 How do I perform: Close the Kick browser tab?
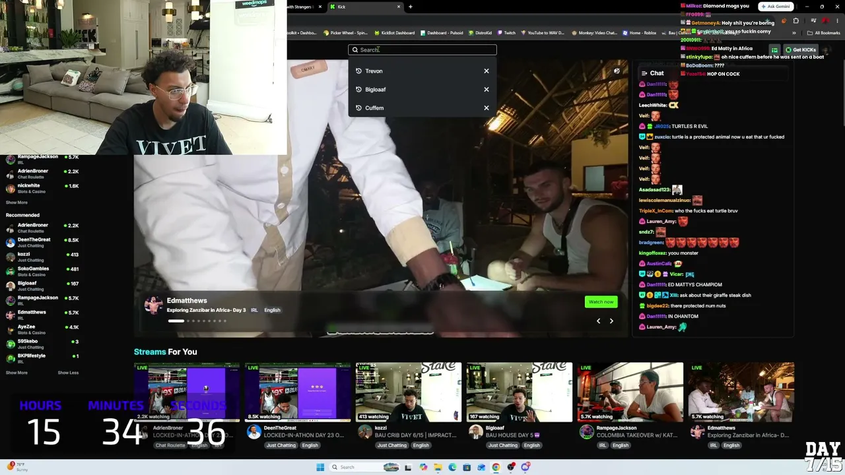coord(399,7)
